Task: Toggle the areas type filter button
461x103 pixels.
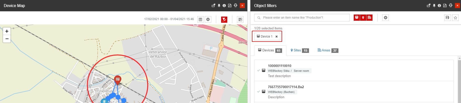Action: coord(369,18)
